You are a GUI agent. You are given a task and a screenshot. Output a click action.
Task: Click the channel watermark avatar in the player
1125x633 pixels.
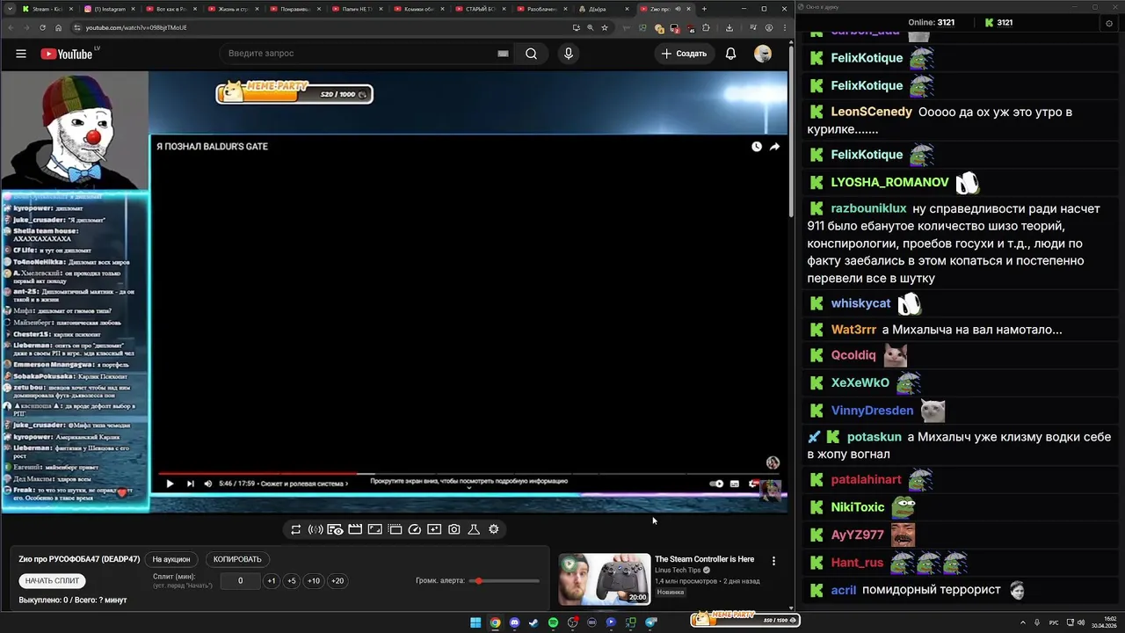coord(773,462)
